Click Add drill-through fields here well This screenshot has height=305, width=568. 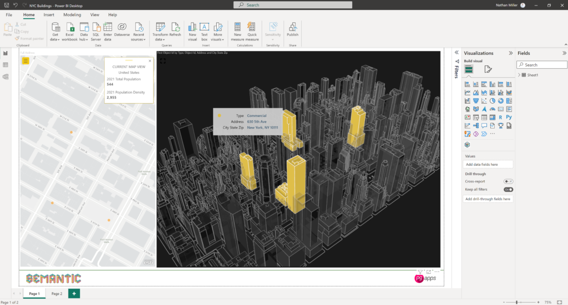click(488, 199)
